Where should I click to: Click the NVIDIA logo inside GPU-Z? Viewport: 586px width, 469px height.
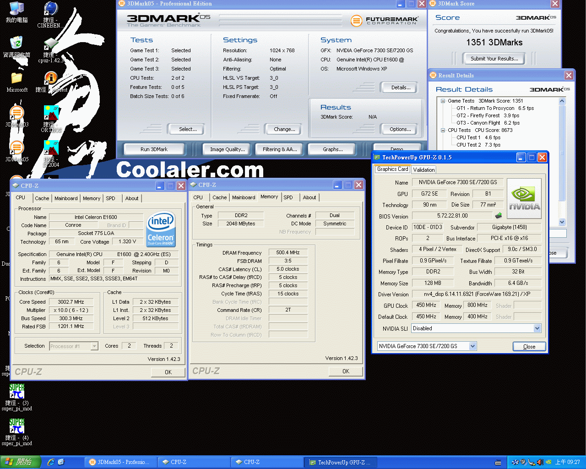click(524, 198)
